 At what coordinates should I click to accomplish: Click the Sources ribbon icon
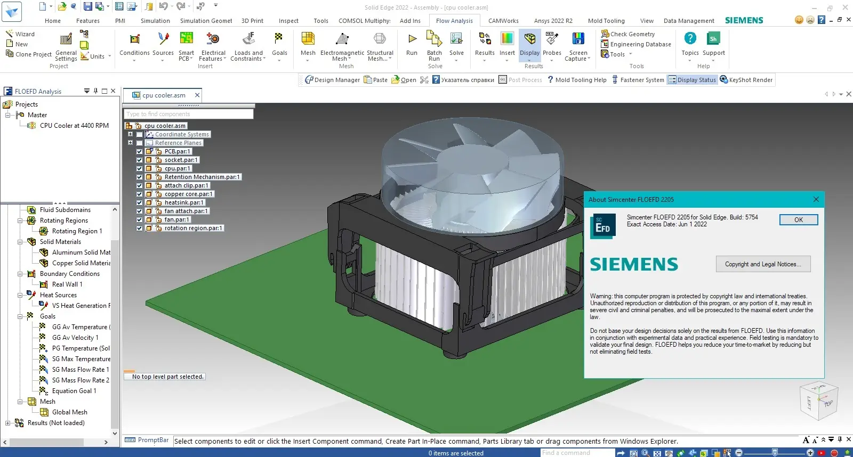(x=163, y=38)
